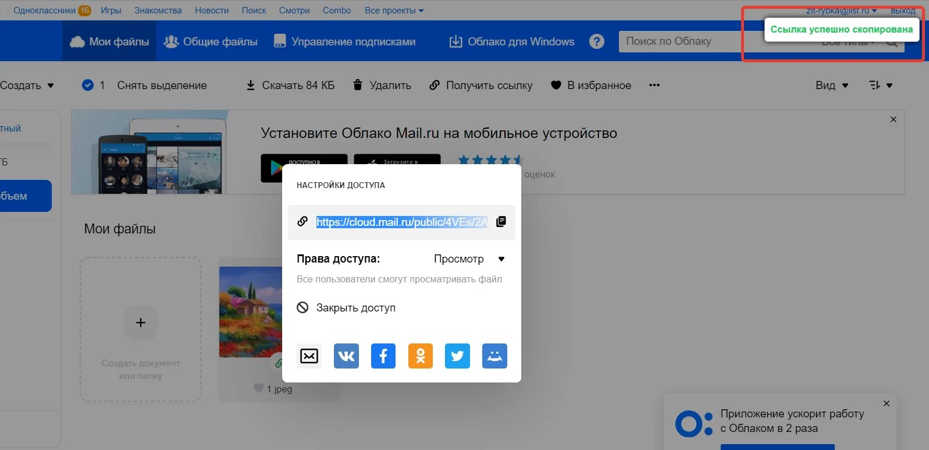Share the file to Twitter
929x450 pixels.
457,356
